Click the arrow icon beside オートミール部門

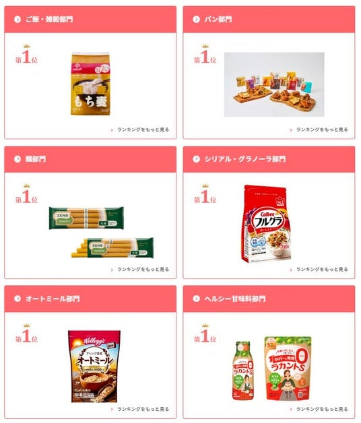point(18,299)
